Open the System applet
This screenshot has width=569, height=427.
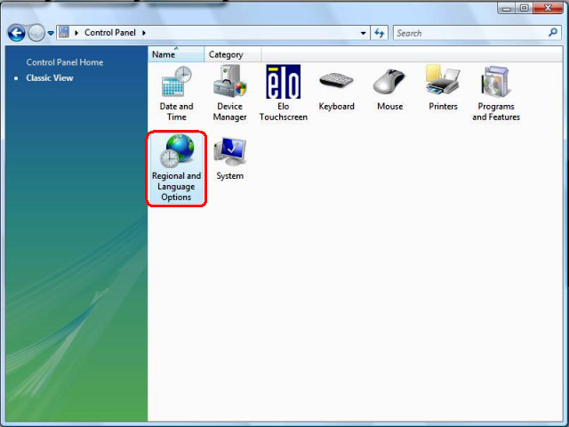[x=229, y=158]
